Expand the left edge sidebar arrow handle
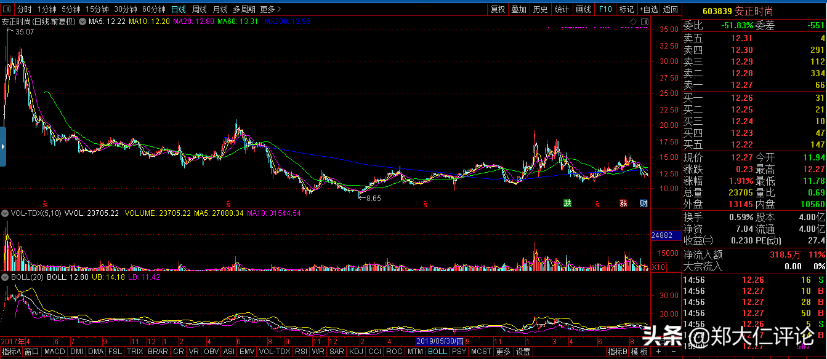827x359 pixels. 2,147
